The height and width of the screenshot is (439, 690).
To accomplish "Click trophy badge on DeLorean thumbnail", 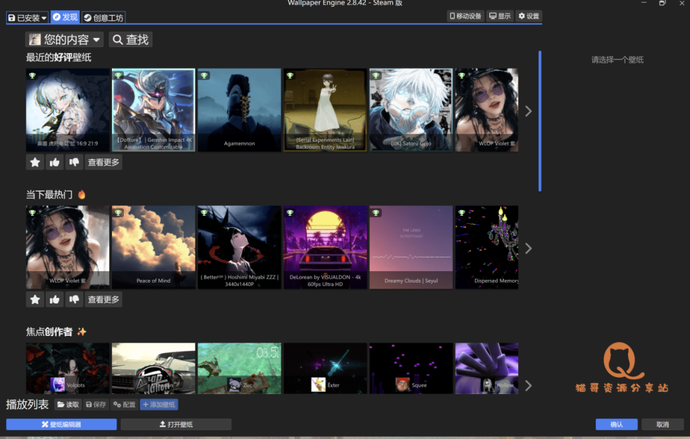I will point(290,213).
